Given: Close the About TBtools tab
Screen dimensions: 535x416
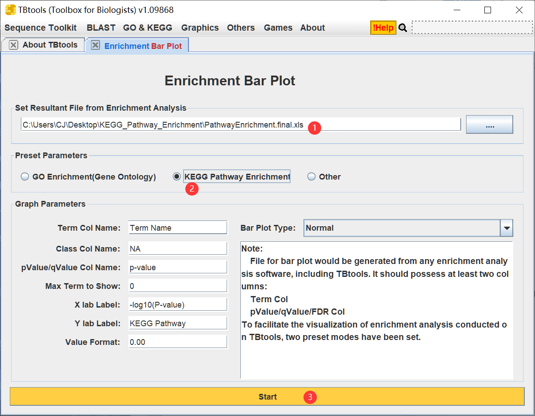Looking at the screenshot, I should pos(14,45).
